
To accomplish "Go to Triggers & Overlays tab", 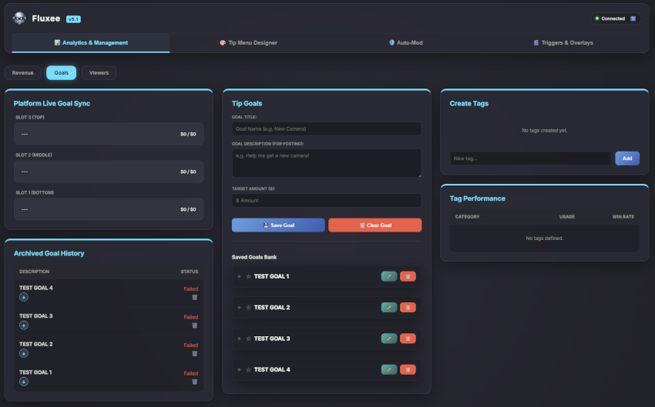I will click(x=563, y=42).
